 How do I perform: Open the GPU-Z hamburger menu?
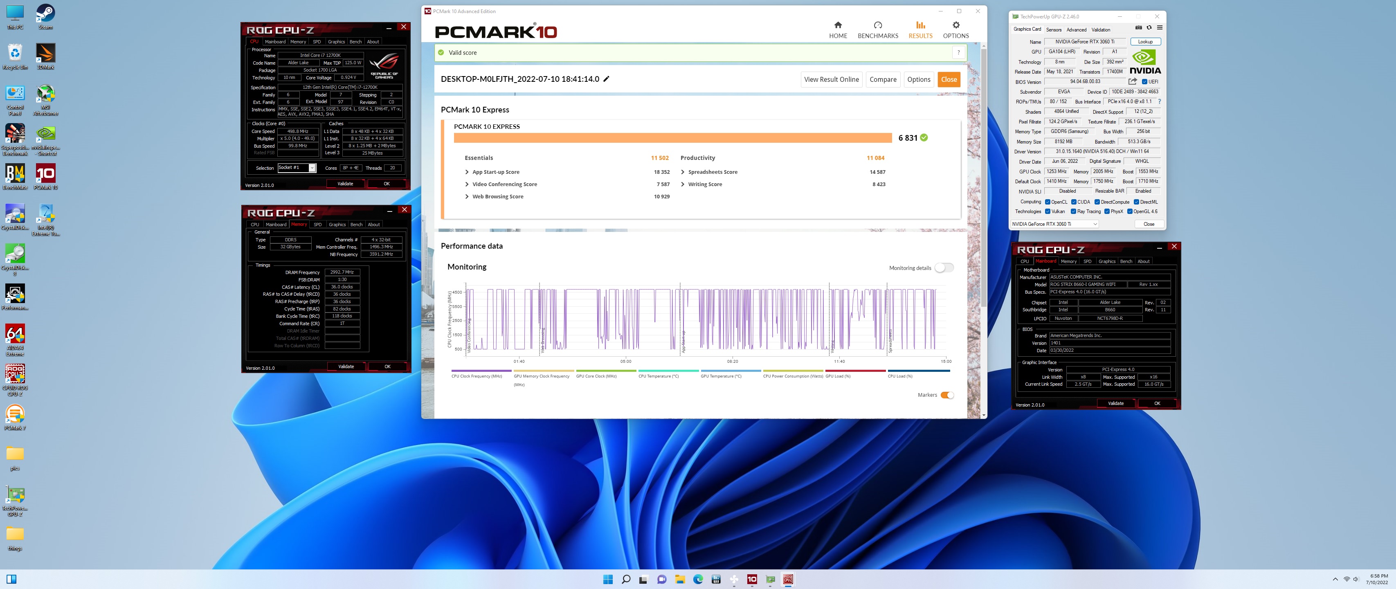tap(1159, 28)
